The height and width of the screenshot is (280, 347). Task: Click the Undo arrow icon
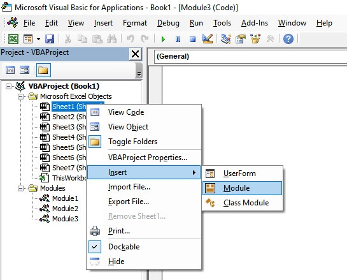(x=130, y=39)
